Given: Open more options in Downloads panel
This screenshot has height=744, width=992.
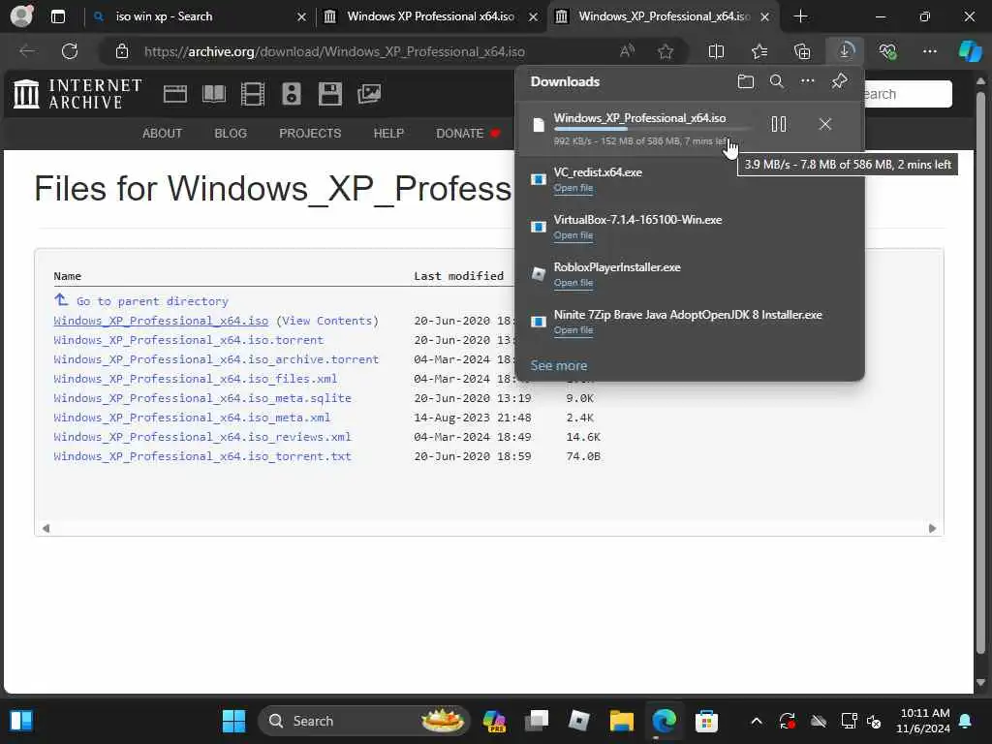Looking at the screenshot, I should click(x=808, y=81).
